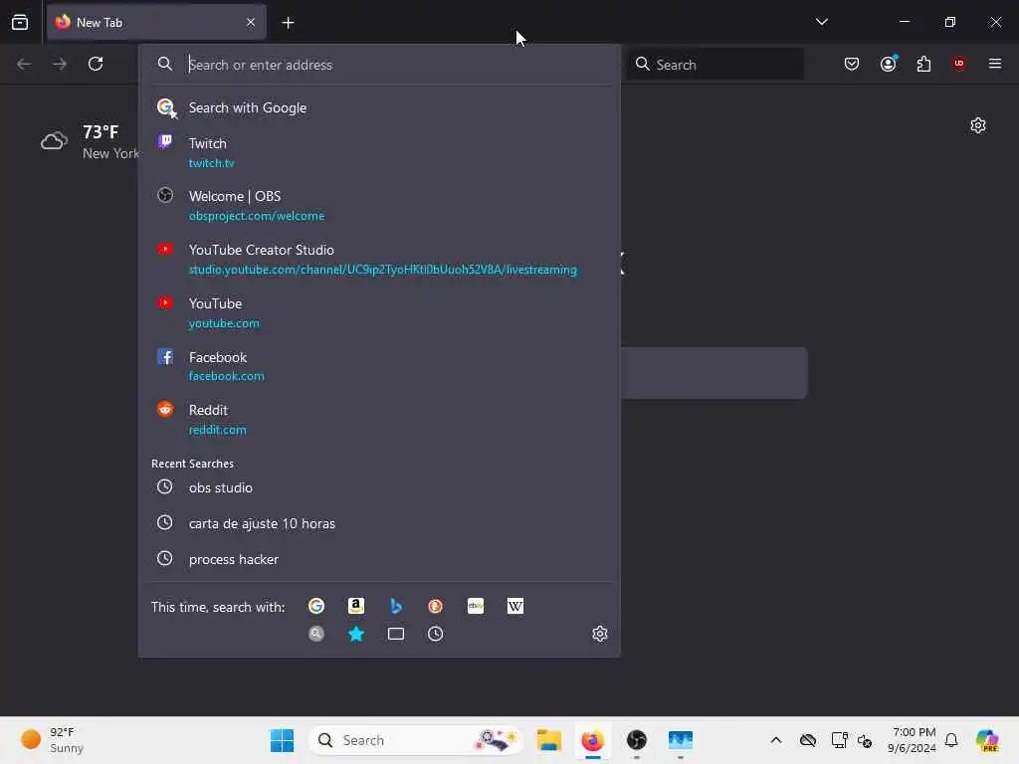Open OBS Studio from taskbar

(x=636, y=740)
